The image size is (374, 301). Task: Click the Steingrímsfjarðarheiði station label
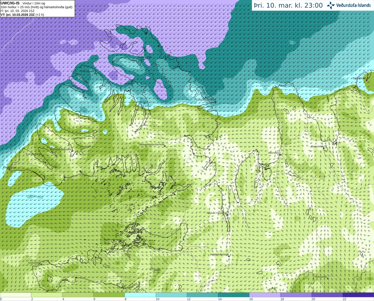151,144
